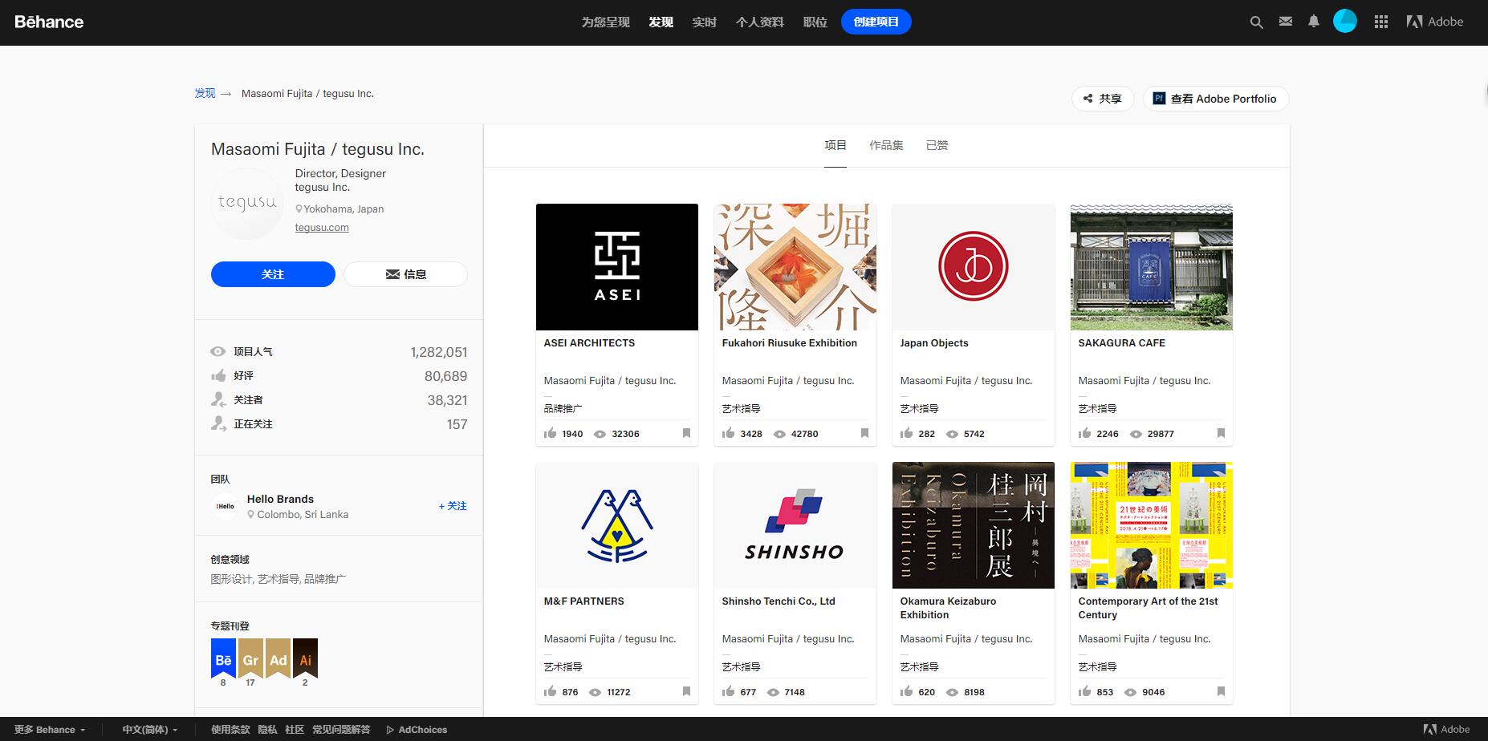This screenshot has width=1488, height=741.
Task: Click the SAKAGURA CAFE project title
Action: coord(1121,342)
